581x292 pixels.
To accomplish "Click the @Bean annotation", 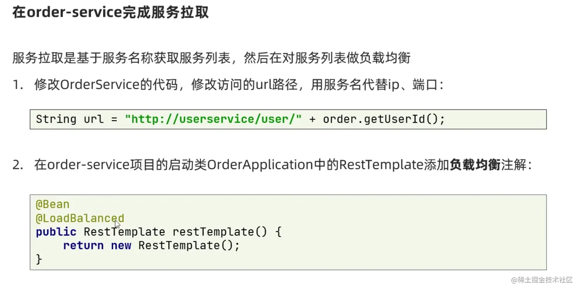I will click(53, 204).
